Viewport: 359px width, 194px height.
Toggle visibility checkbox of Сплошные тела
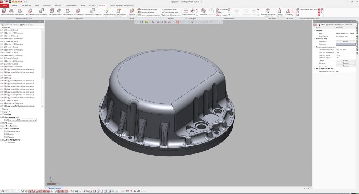pos(3,117)
